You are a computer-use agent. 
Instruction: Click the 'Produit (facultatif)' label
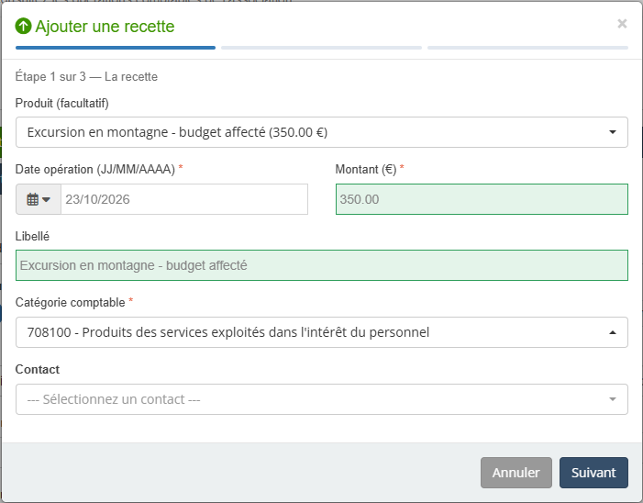(x=62, y=103)
